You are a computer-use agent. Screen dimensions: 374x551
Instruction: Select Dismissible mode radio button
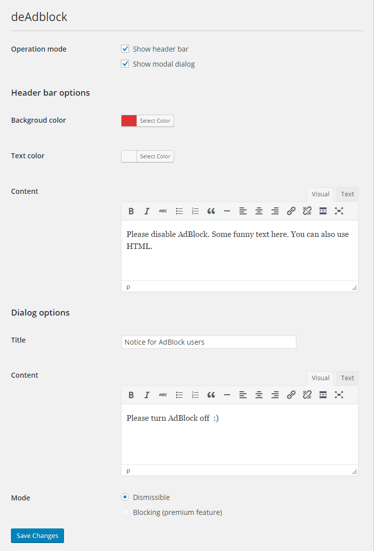[x=125, y=497]
